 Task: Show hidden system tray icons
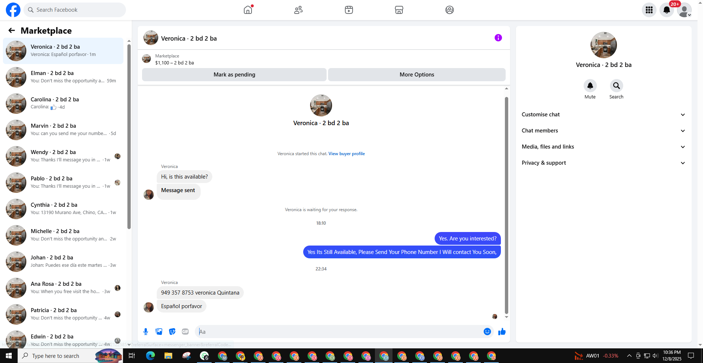(x=629, y=356)
